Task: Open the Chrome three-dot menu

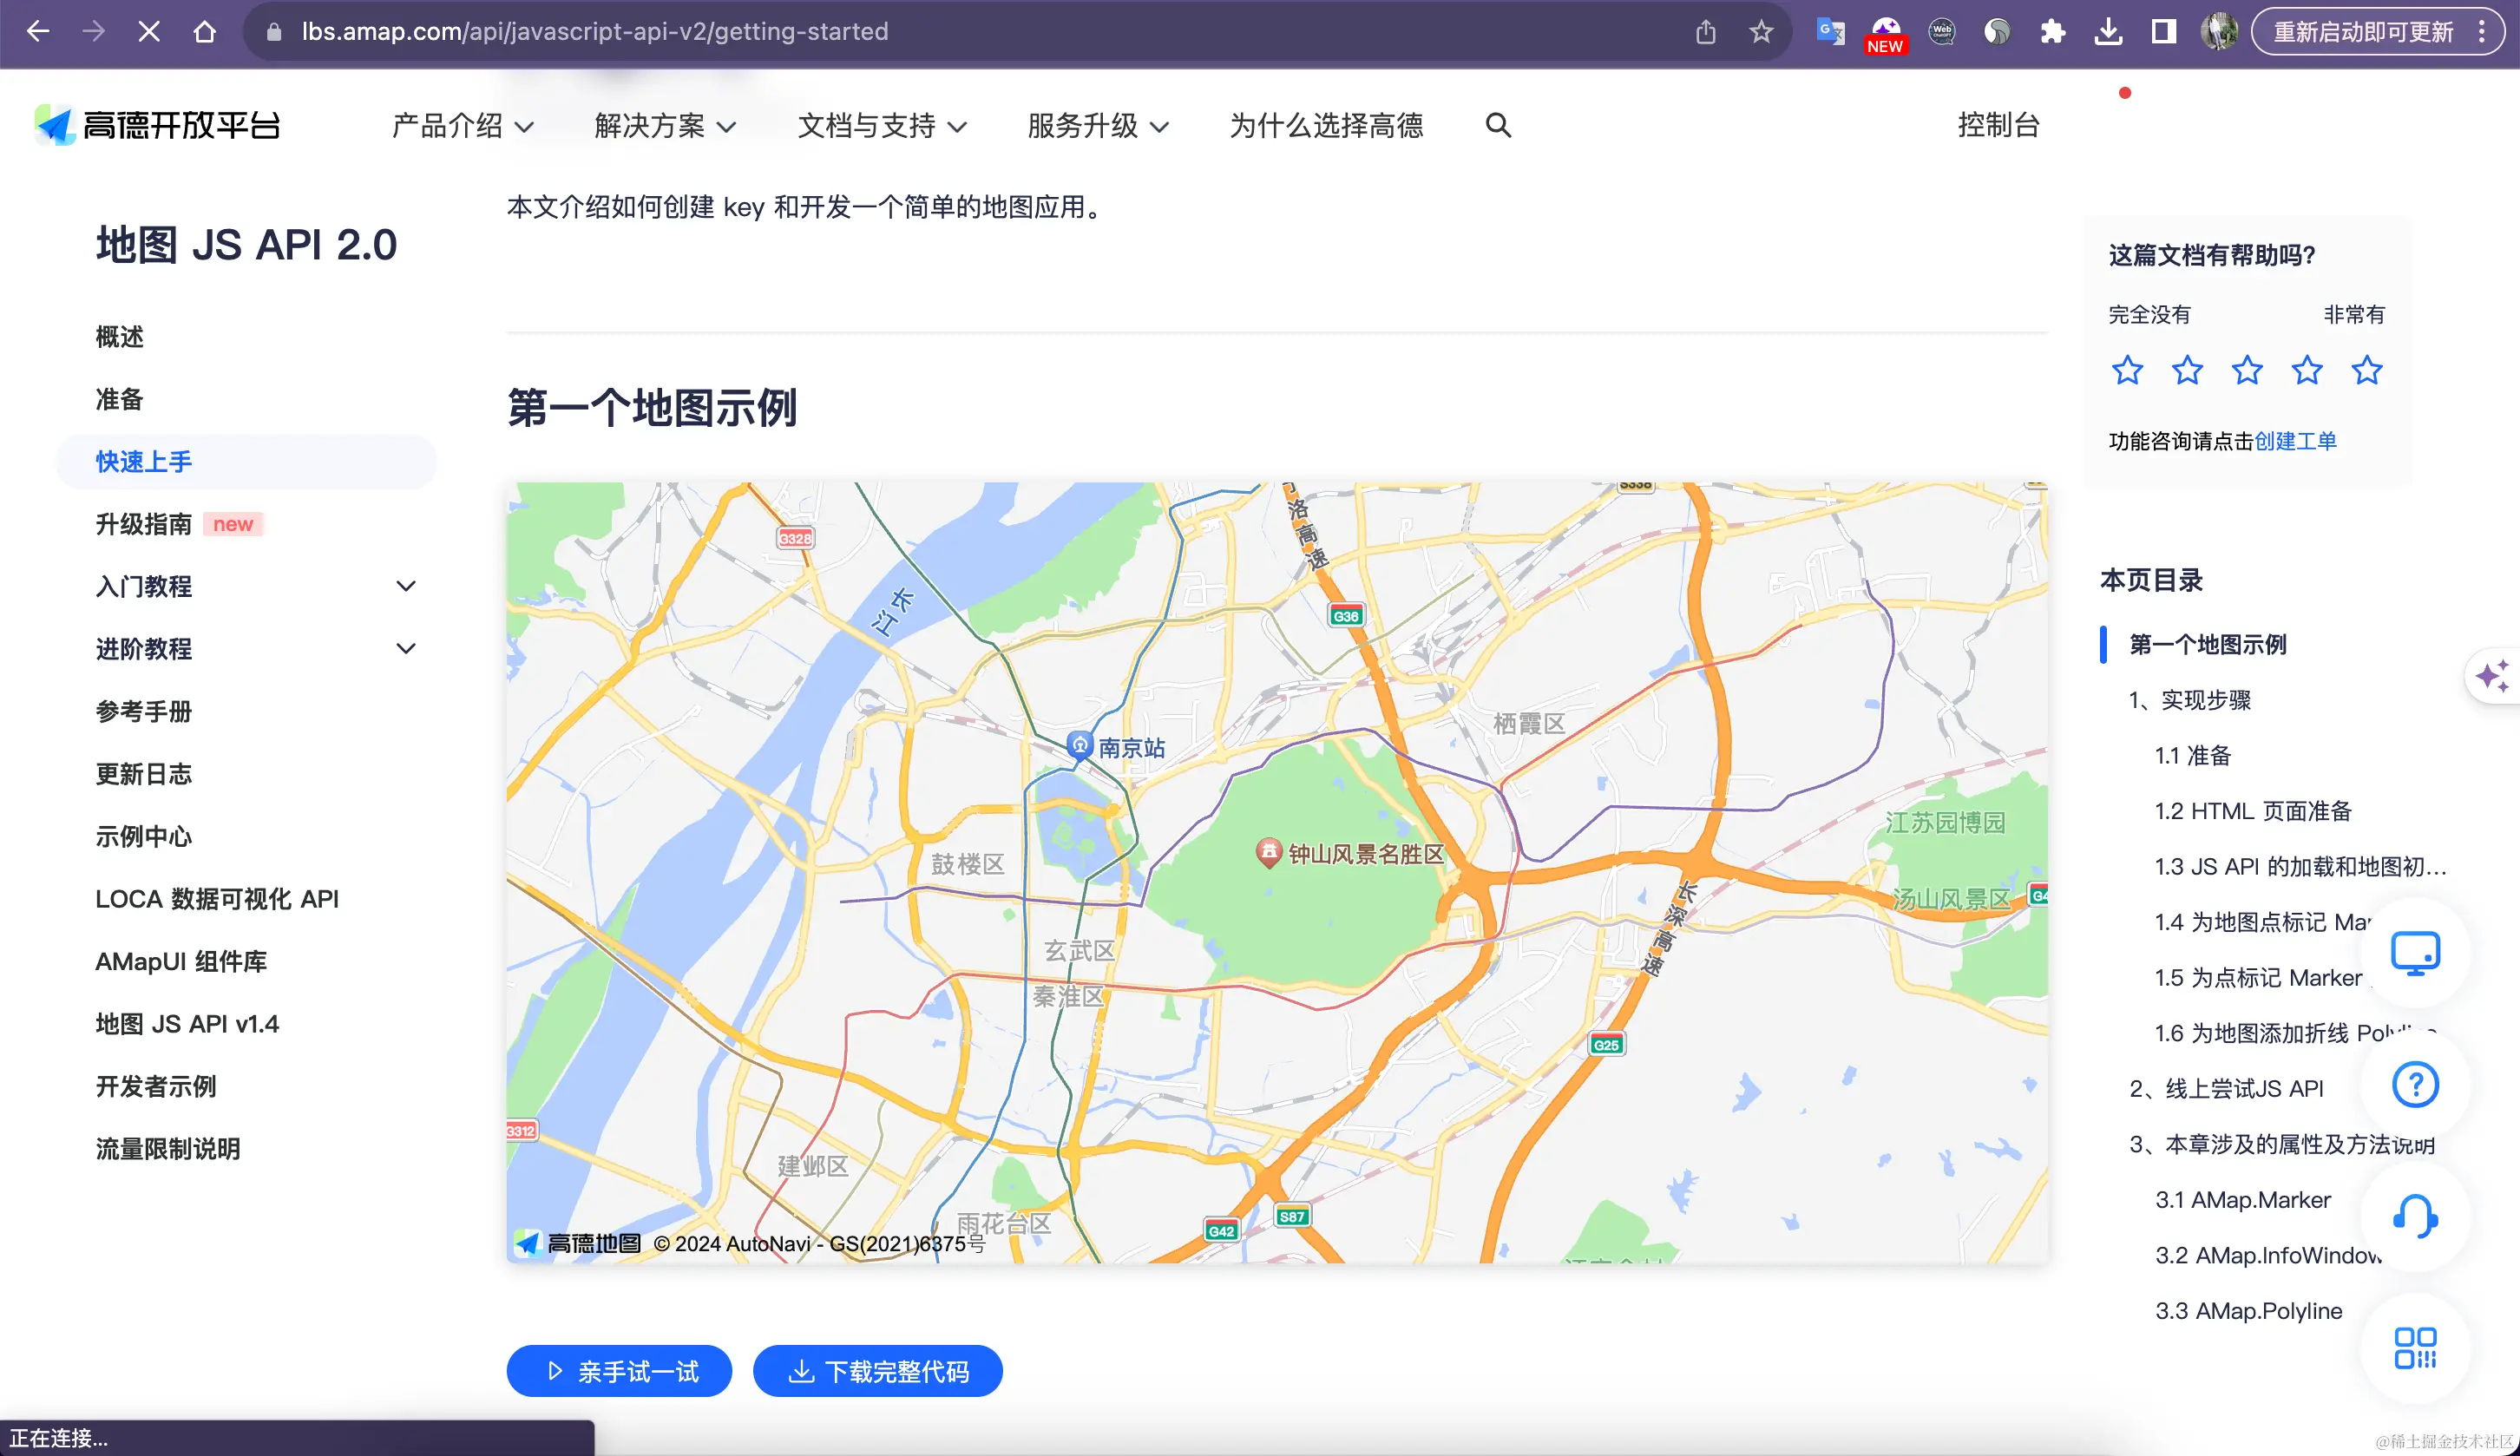Action: coord(2482,32)
